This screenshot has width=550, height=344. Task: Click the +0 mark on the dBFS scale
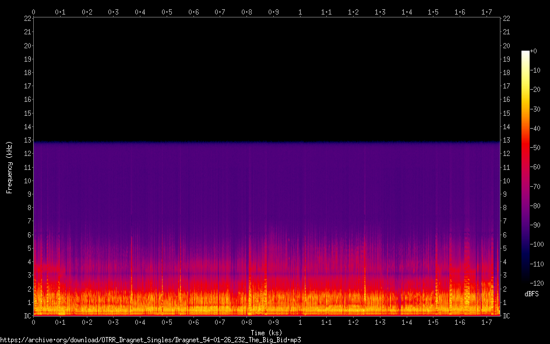[534, 51]
